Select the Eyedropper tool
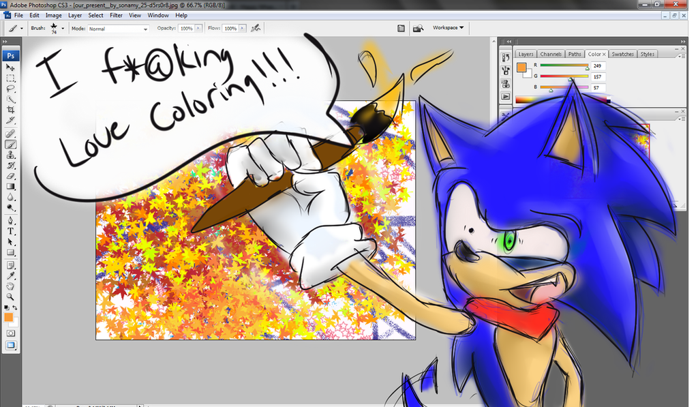698x407 pixels. [x=11, y=276]
